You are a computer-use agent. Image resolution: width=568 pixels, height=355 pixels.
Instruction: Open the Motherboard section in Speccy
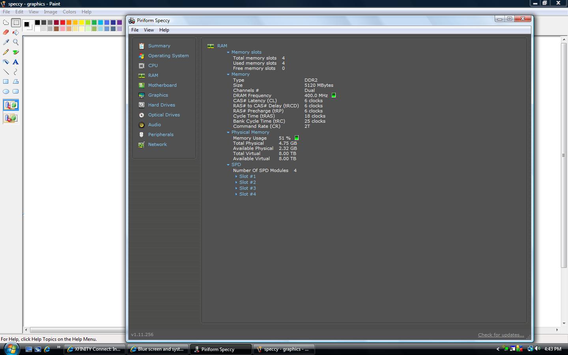[162, 85]
